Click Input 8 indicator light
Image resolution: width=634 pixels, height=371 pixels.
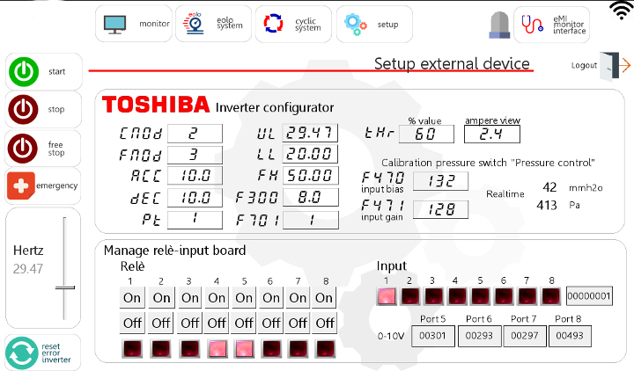click(550, 296)
